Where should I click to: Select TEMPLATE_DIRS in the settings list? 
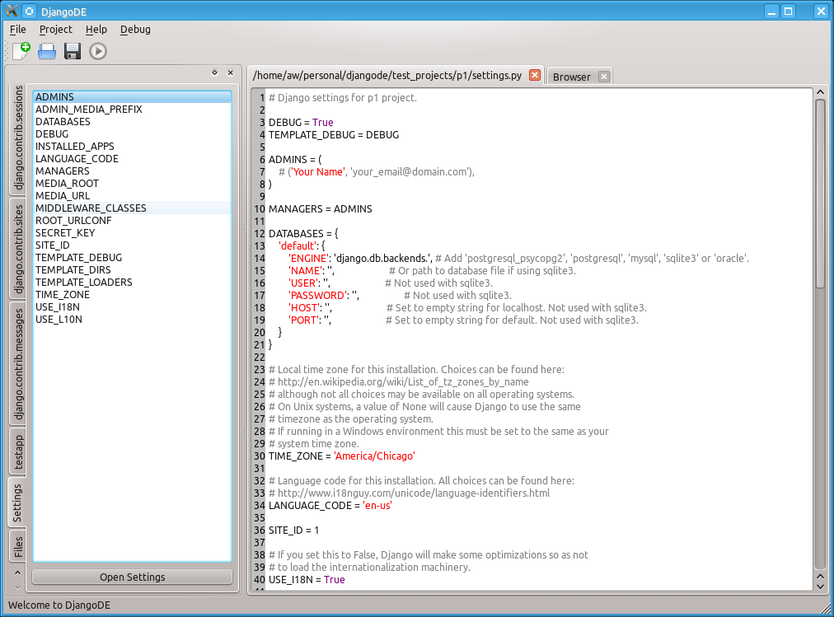pos(132,269)
